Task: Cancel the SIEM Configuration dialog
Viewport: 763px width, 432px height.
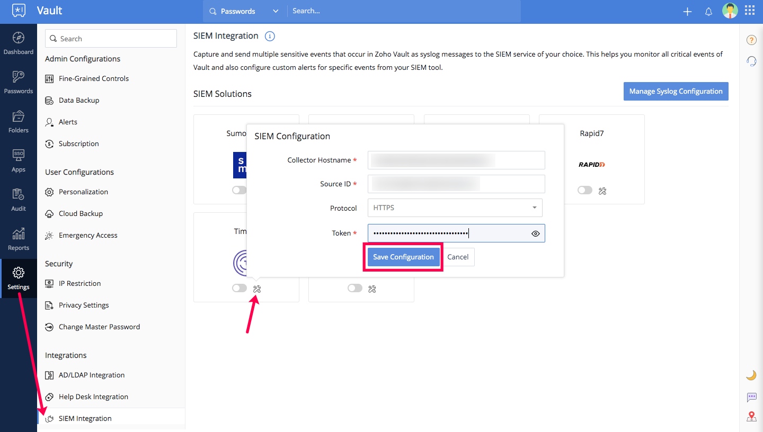Action: pyautogui.click(x=458, y=257)
